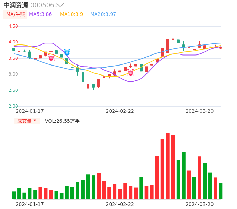Click the last green volume bar on the right
Image resolution: width=237 pixels, height=209 pixels.
point(221,191)
